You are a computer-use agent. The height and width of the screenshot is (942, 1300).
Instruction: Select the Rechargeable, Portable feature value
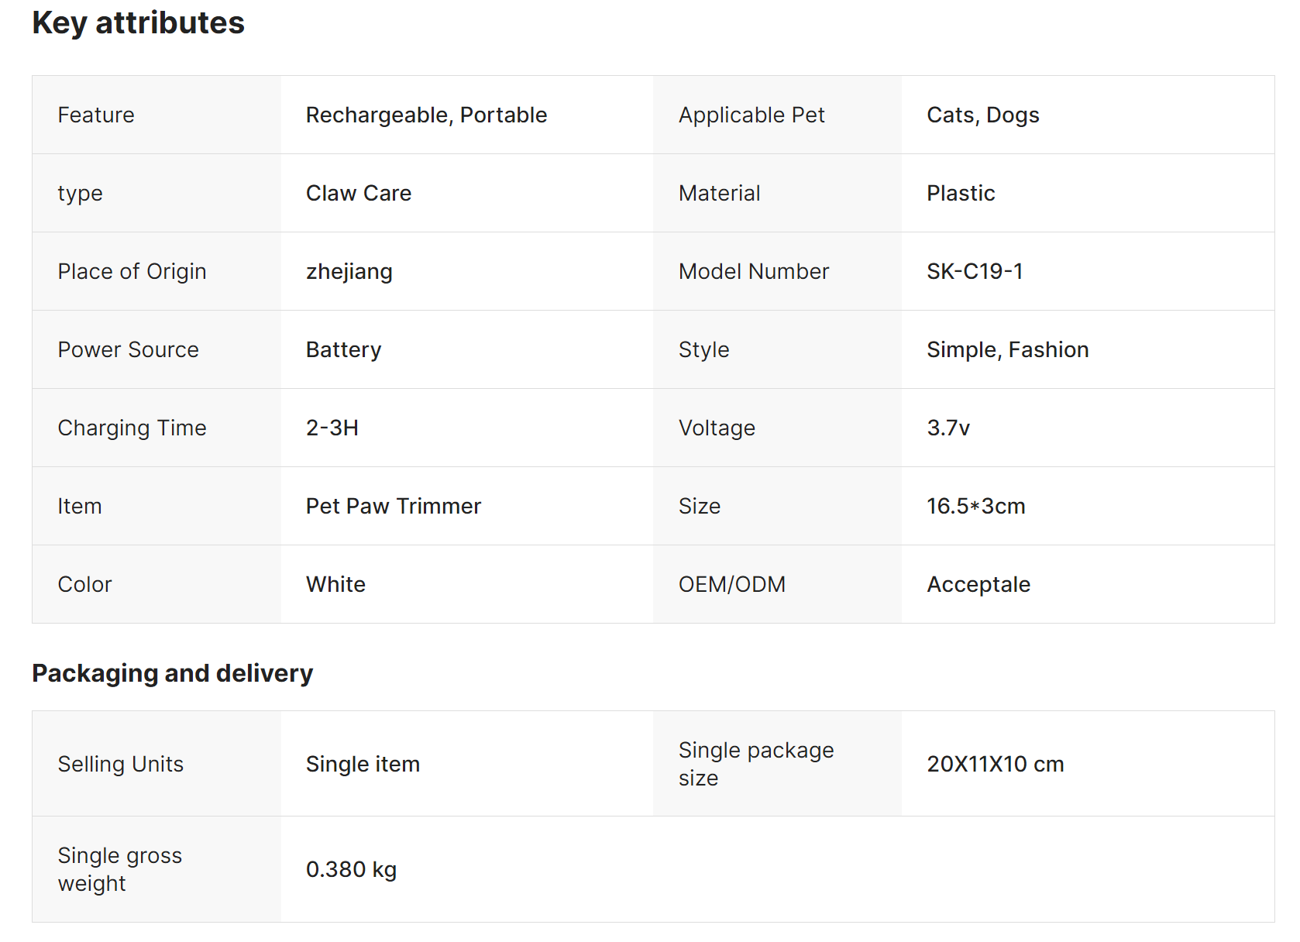(x=426, y=115)
